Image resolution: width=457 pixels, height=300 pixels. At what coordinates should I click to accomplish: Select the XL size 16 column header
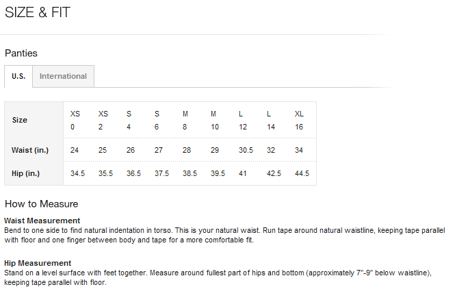point(299,120)
